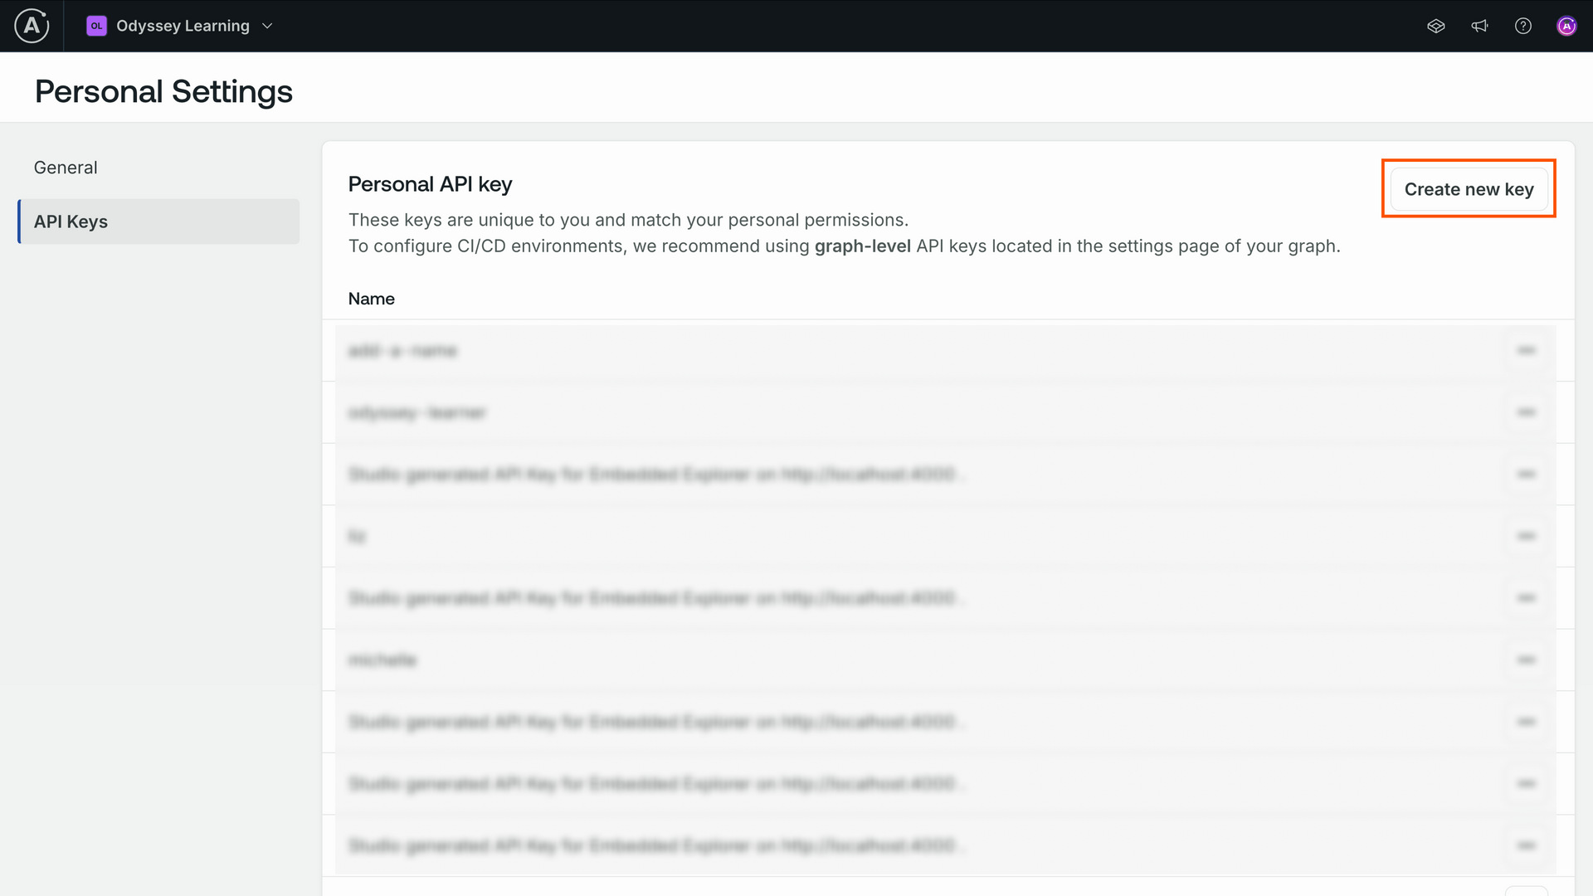Click the Name column header

tap(371, 299)
